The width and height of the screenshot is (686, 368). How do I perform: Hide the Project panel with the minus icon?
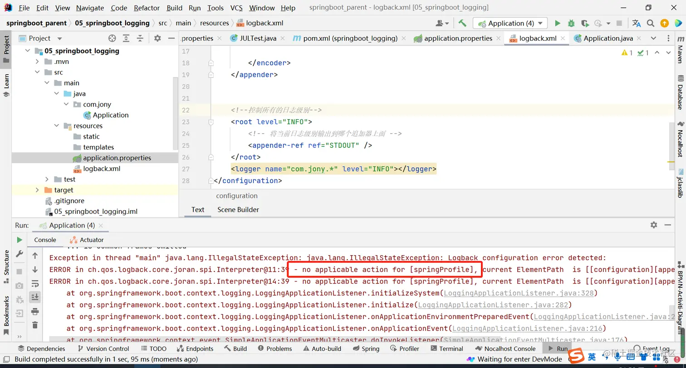[171, 38]
